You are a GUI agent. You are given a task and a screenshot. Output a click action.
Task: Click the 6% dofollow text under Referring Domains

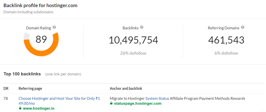226,53
